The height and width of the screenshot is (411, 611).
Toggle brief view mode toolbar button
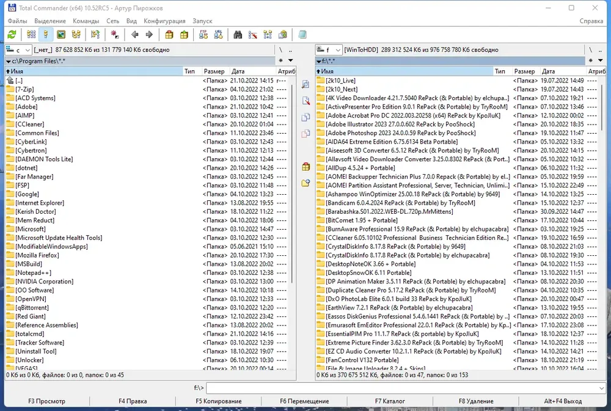31,35
